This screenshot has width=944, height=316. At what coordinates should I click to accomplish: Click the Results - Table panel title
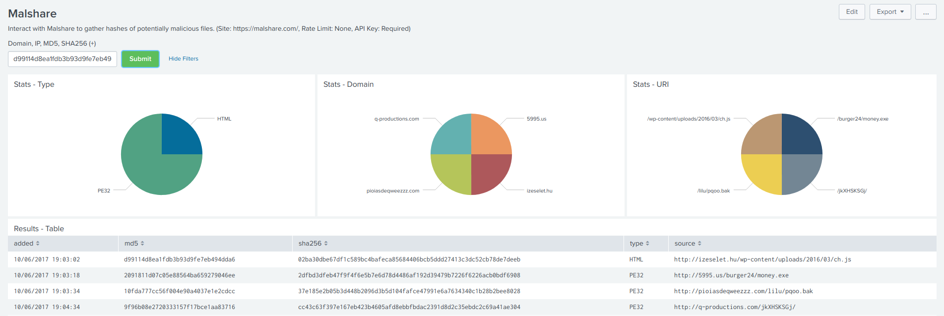[x=39, y=229]
